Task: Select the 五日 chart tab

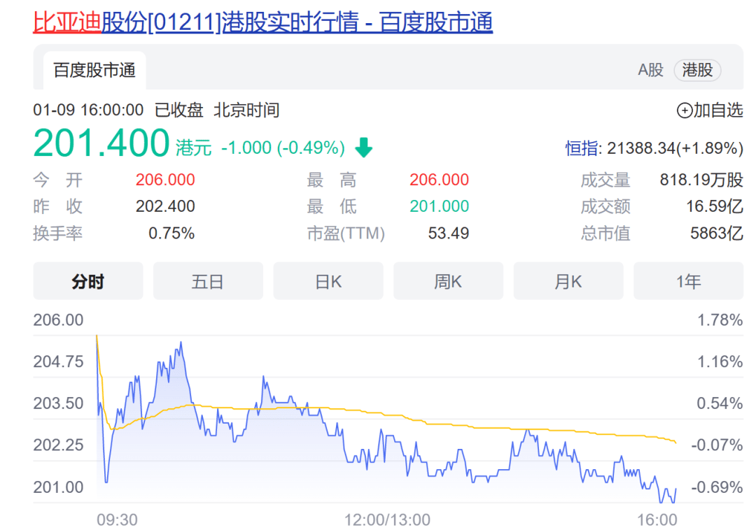Action: 209,281
